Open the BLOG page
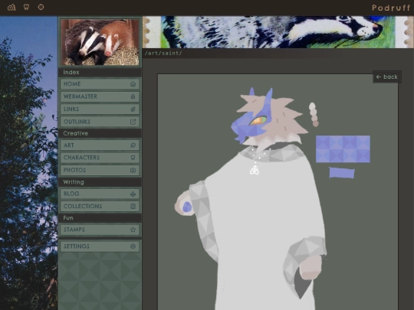The image size is (414, 310). coord(100,194)
